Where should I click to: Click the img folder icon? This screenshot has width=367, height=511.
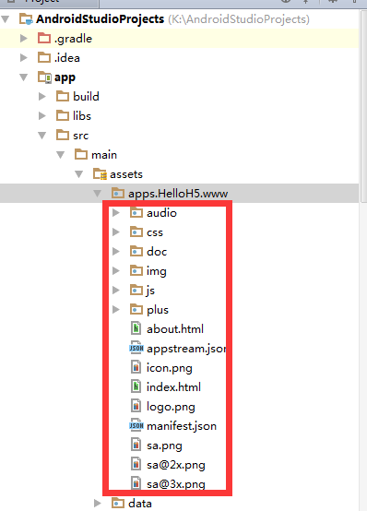[x=136, y=270]
